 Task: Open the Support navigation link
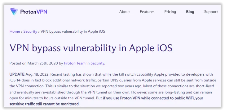211,12
